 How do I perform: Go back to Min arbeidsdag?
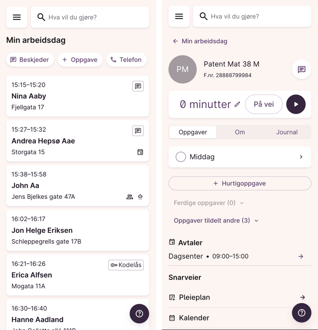(x=200, y=41)
